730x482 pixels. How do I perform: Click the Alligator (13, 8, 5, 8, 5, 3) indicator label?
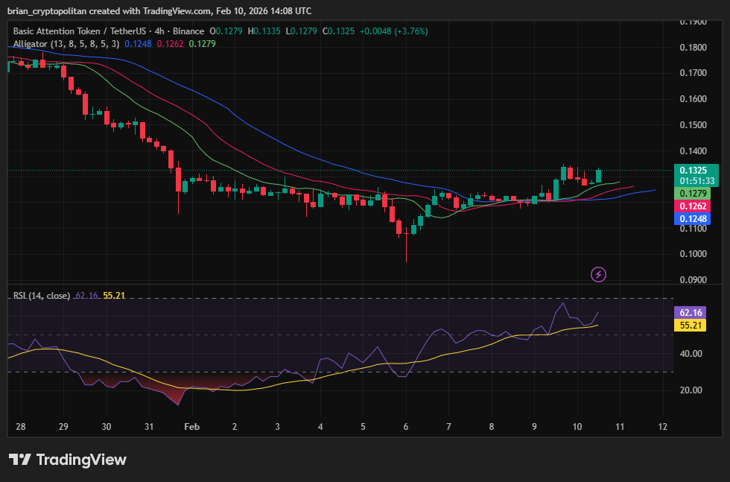pyautogui.click(x=66, y=44)
